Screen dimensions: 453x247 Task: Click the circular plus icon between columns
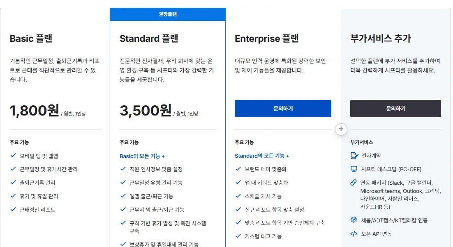point(341,129)
